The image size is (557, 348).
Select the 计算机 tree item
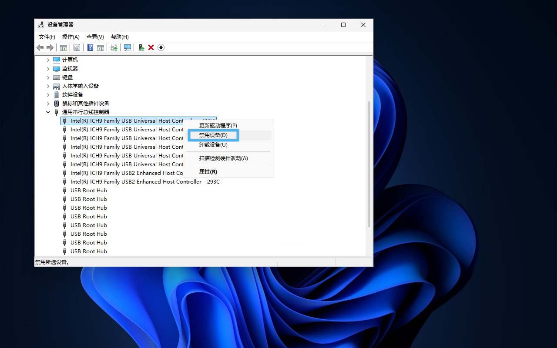(70, 60)
